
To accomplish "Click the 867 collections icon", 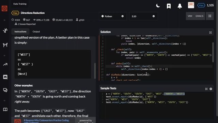I will click(27, 20).
